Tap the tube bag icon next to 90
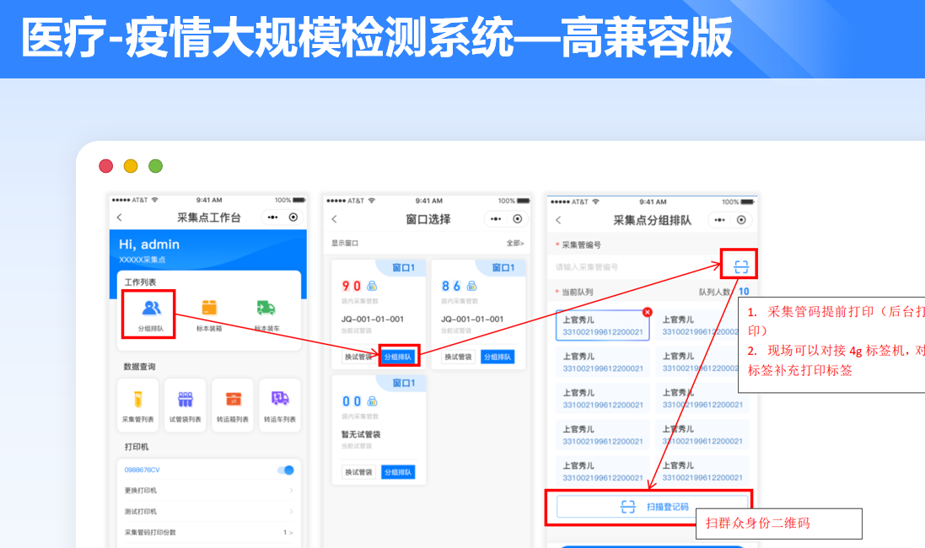Viewport: 925px width, 548px height. 372,286
